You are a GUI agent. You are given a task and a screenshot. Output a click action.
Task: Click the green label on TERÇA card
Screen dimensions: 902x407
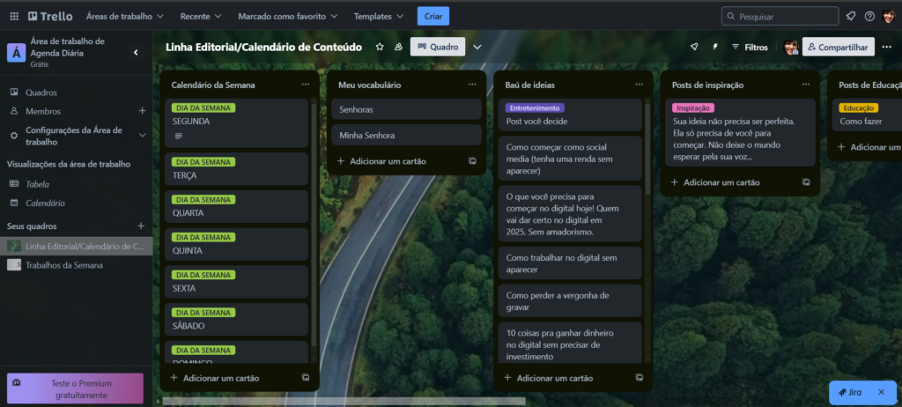(203, 162)
